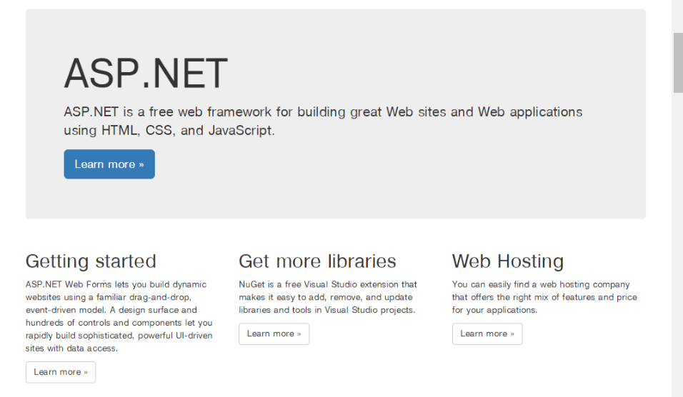Click the Getting started heading

pyautogui.click(x=91, y=261)
